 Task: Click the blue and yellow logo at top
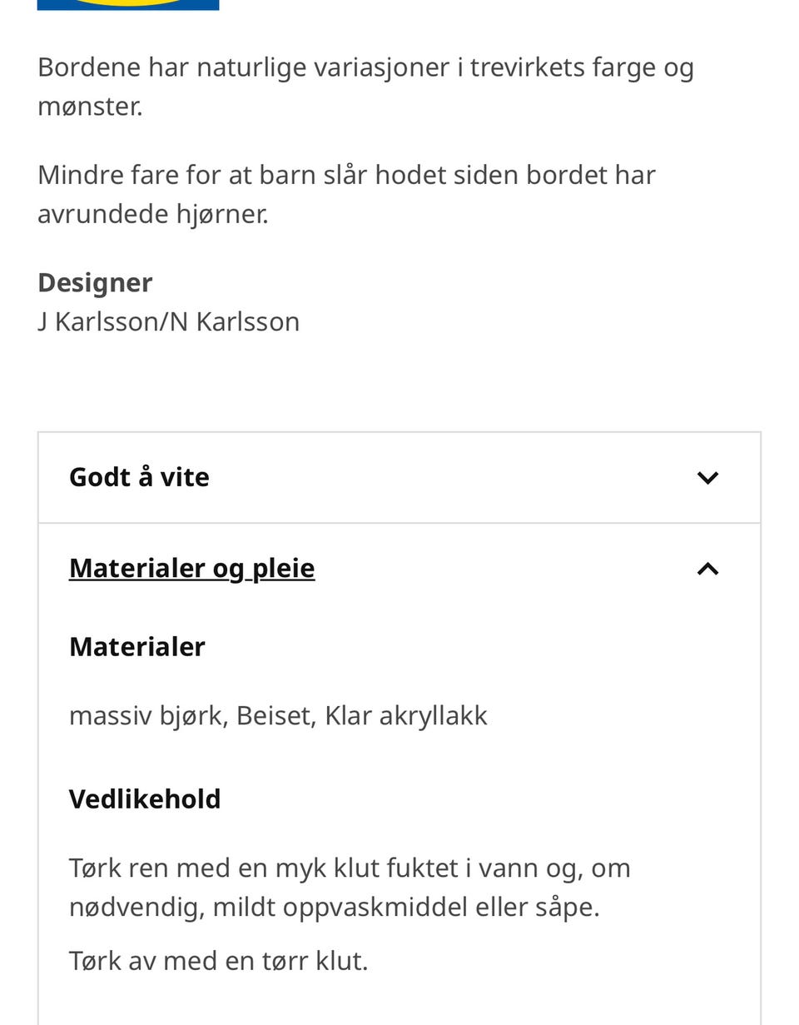[128, 4]
